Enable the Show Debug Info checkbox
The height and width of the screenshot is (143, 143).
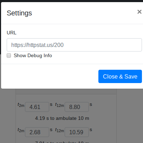9,55
